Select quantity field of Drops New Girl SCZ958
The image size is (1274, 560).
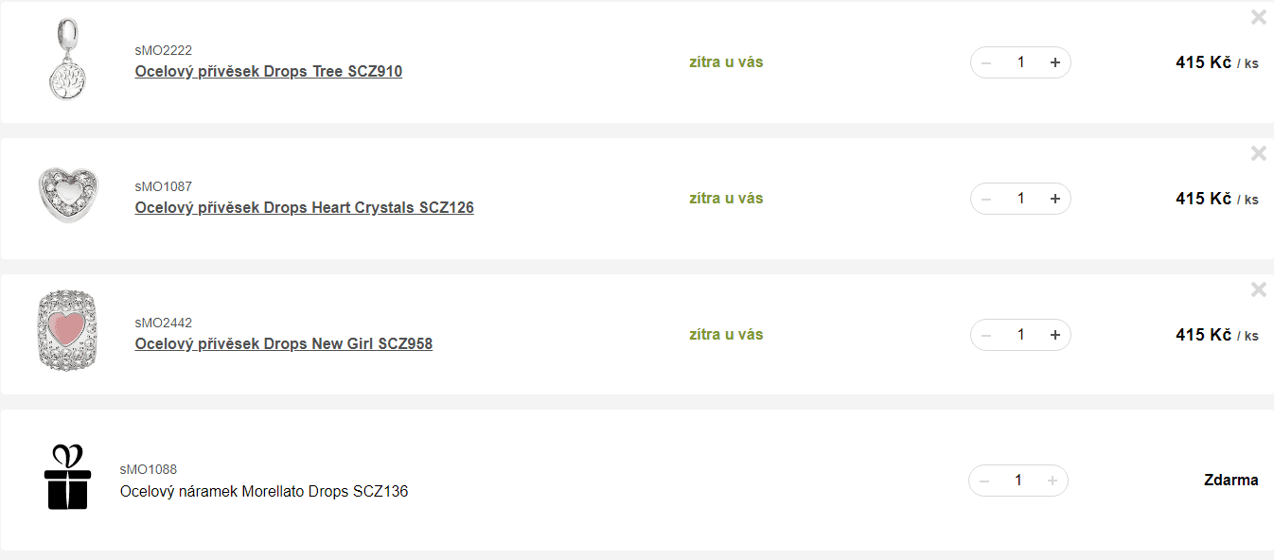[1020, 335]
